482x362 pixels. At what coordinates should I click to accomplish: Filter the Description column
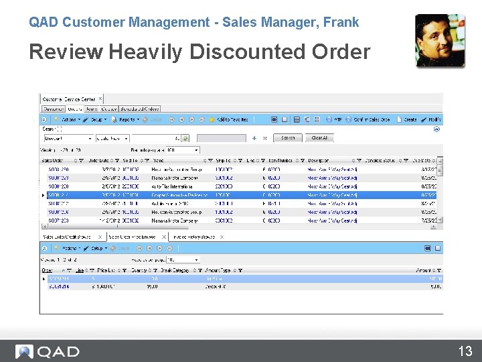point(359,160)
